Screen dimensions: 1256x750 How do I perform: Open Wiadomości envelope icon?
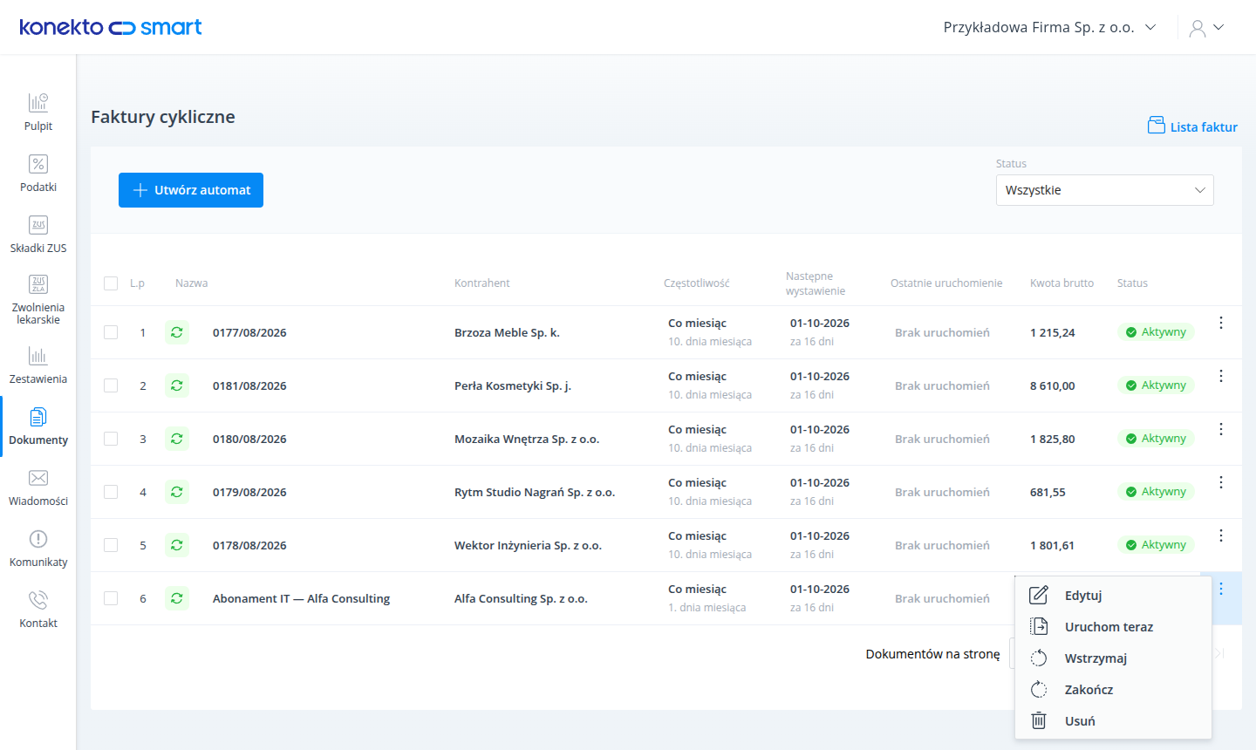(38, 478)
